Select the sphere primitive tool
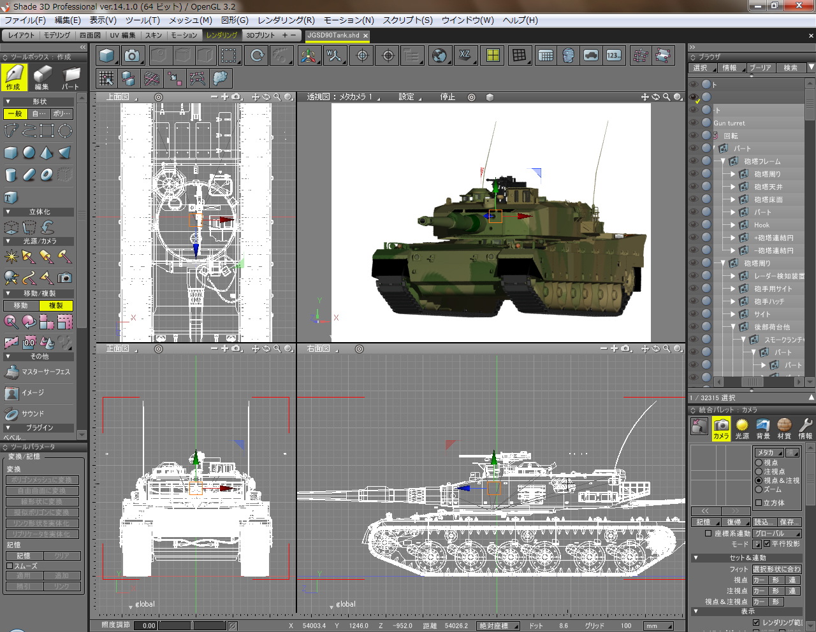 (29, 153)
